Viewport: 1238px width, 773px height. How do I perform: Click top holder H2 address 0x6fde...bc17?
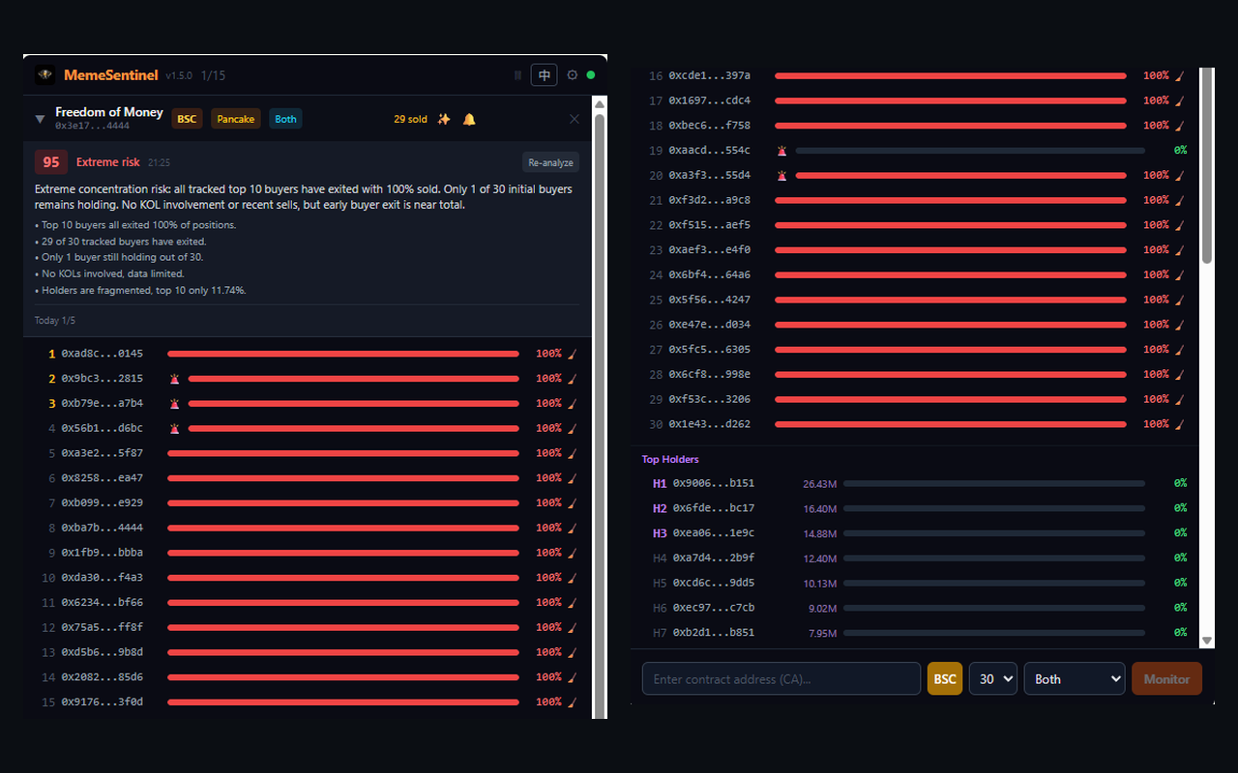coord(713,508)
